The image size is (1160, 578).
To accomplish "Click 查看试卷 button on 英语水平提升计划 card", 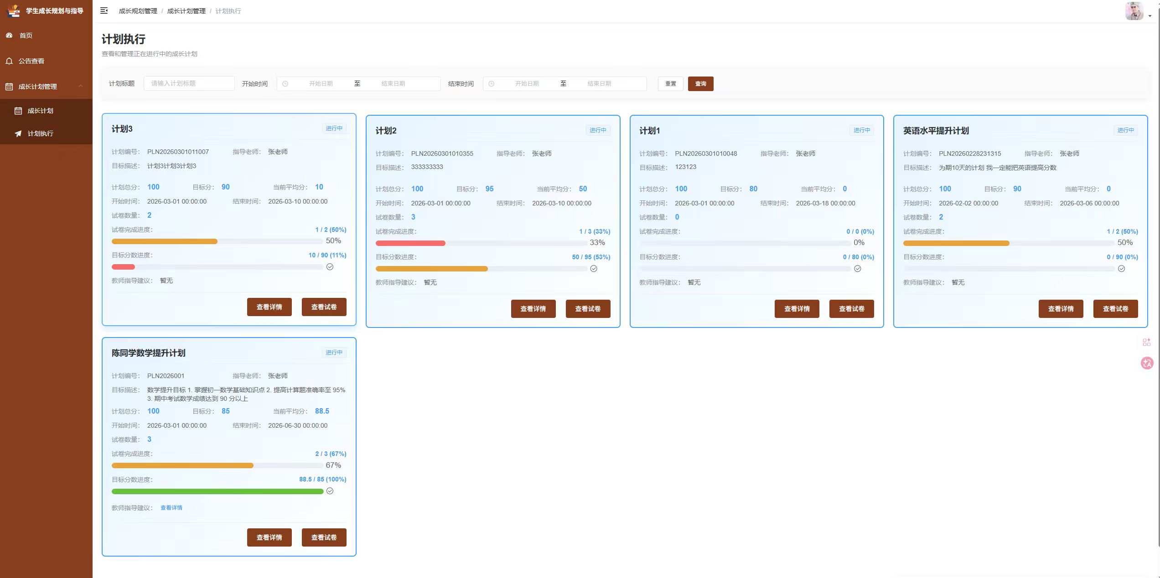I will (x=1116, y=309).
